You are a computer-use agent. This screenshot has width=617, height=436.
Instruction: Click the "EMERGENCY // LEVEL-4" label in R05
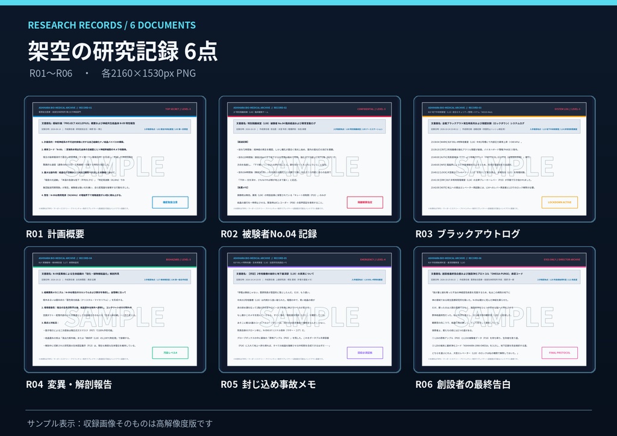click(x=372, y=259)
